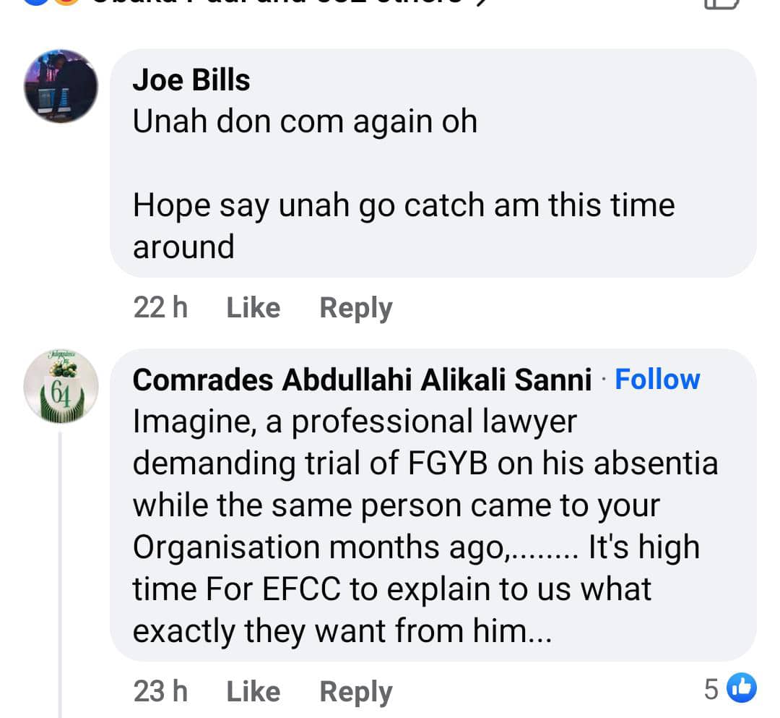Reply to the EFCC comment
Image resolution: width=780 pixels, height=718 pixels.
(x=355, y=692)
